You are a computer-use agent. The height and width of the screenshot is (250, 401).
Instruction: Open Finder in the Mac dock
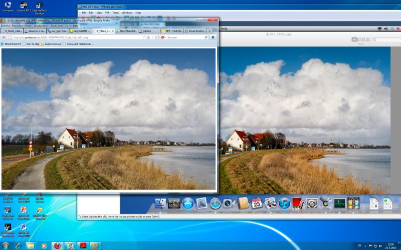coord(160,203)
